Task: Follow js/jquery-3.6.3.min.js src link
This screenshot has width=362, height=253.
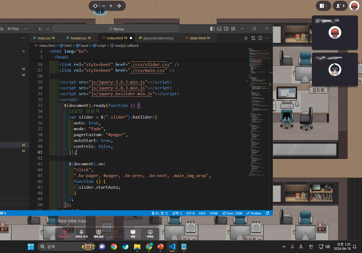Action: pyautogui.click(x=118, y=82)
